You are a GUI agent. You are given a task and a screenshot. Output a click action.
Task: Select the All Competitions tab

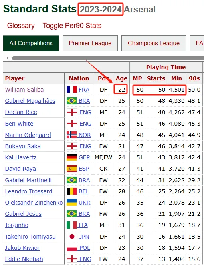pos(31,43)
